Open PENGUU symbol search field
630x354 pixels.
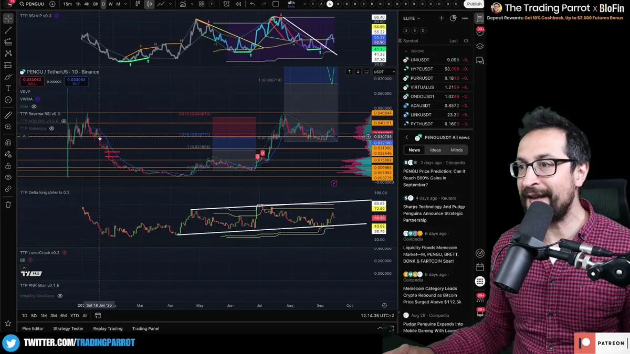pyautogui.click(x=31, y=4)
